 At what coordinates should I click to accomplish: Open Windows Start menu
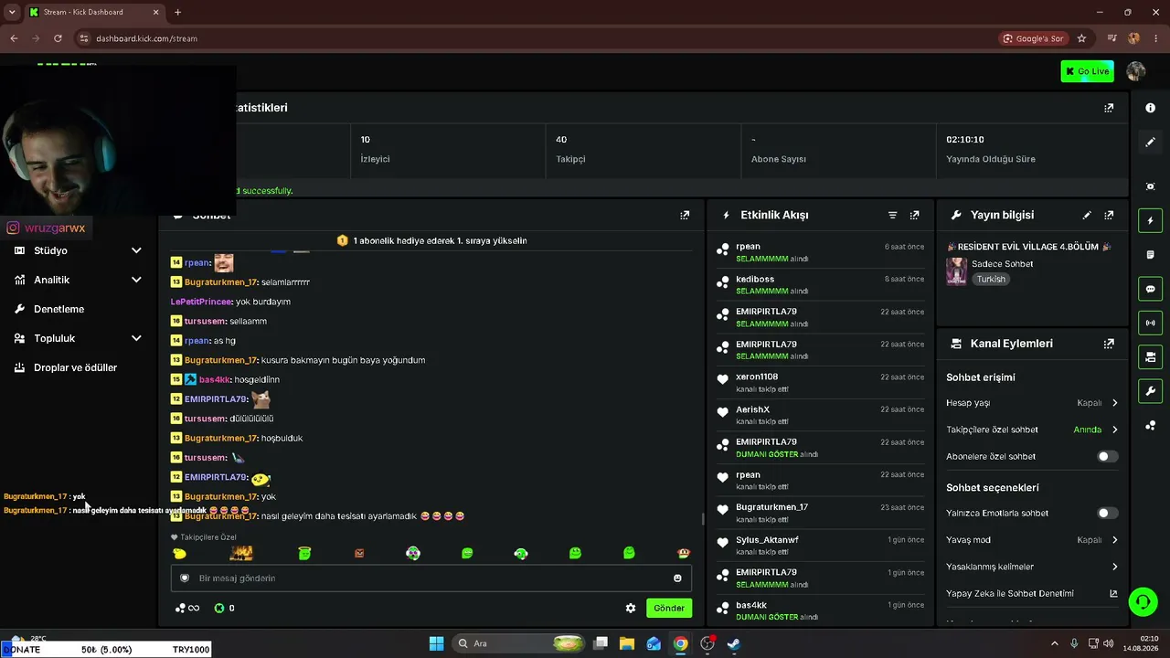[x=436, y=643]
